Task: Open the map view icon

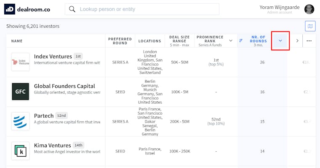Action: coord(310,26)
